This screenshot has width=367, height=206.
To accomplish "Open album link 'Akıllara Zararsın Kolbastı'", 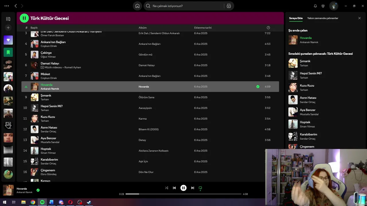I will click(x=153, y=151).
